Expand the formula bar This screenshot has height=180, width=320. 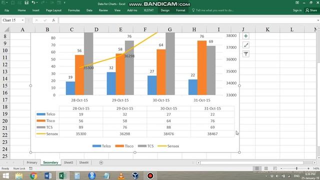[x=318, y=20]
